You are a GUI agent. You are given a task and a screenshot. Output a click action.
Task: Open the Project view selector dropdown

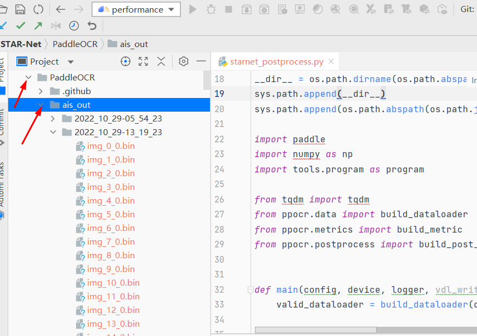pos(70,62)
